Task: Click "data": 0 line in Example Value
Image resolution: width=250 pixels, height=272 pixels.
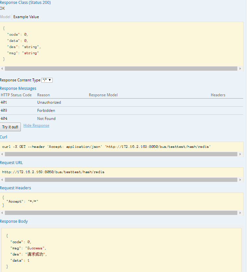Action: pos(18,41)
